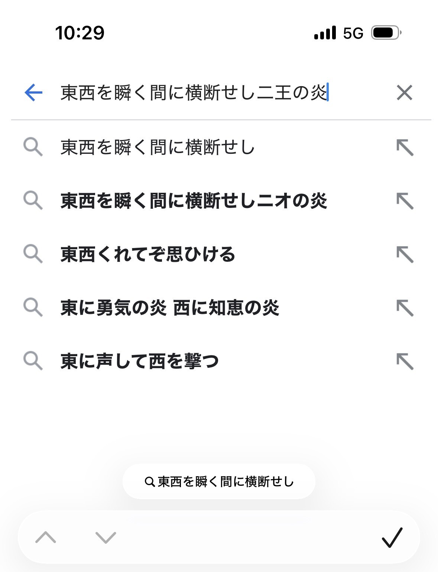
Task: Fill query arrow for 東西くれてぞ思ひける
Action: point(405,255)
